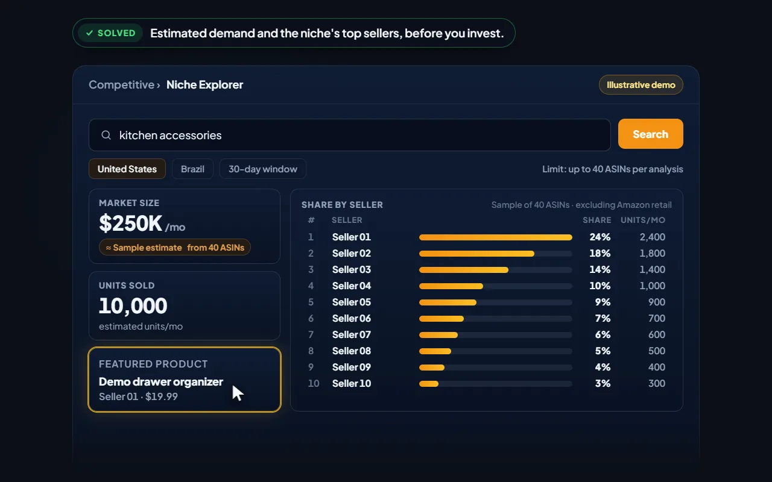The width and height of the screenshot is (772, 482).
Task: Click the limit of 40 ASINs note
Action: 613,169
